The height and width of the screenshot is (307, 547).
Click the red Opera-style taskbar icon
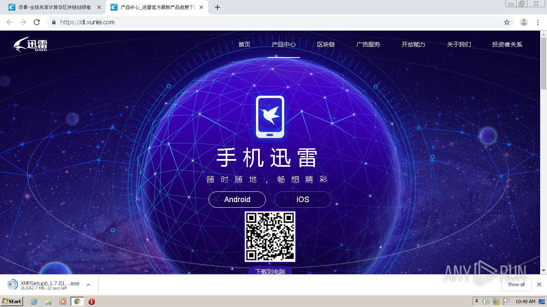[x=91, y=301]
